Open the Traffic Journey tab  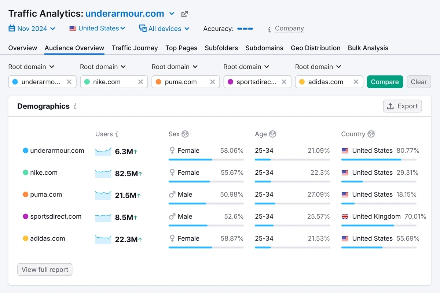pos(135,48)
